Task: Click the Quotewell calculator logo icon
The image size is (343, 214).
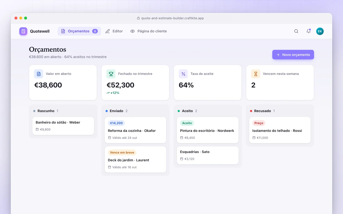Action: tap(23, 31)
